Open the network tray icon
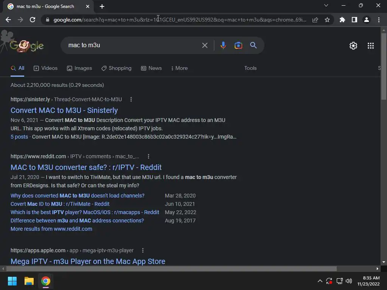This screenshot has width=387, height=290. coord(340,281)
